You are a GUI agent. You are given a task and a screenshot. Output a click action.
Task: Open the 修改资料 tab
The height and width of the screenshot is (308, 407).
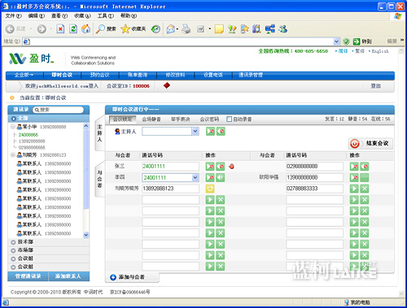[x=175, y=75]
